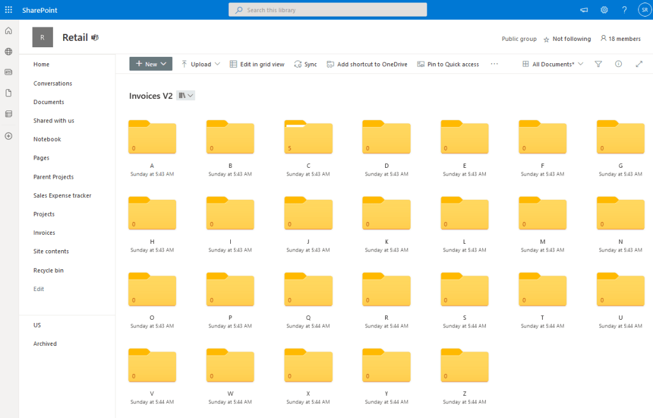Open the Help question mark
653x418 pixels.
click(x=624, y=10)
